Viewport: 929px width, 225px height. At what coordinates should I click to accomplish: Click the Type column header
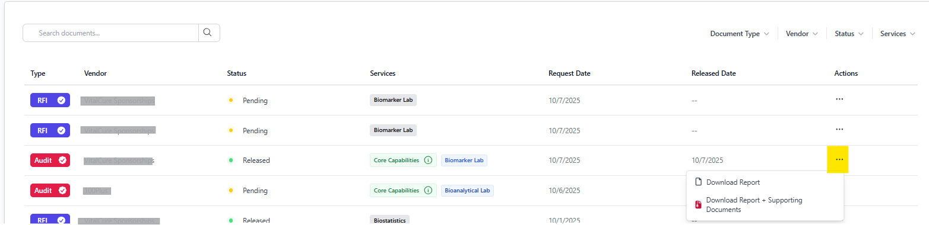[x=38, y=73]
